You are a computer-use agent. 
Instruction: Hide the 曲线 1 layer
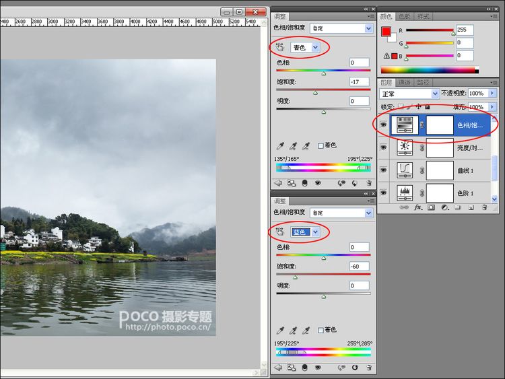[383, 170]
